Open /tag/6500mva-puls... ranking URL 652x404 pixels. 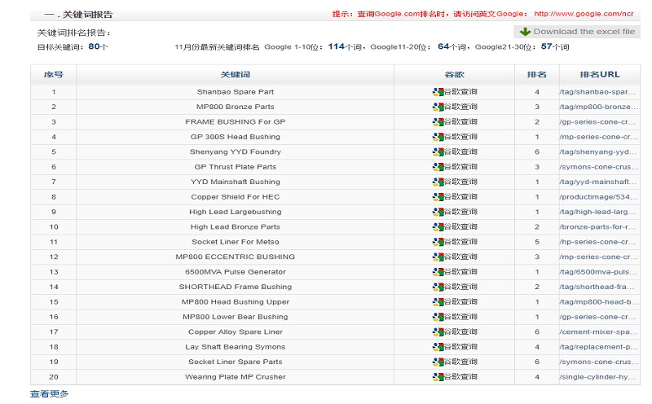pyautogui.click(x=598, y=272)
